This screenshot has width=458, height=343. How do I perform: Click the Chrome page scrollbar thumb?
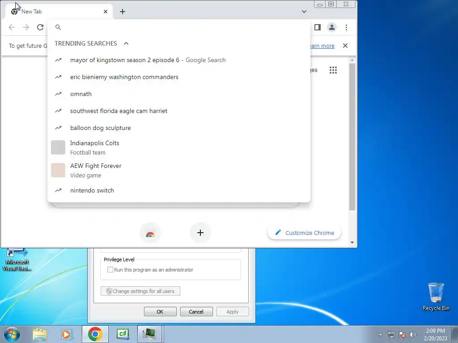point(352,137)
